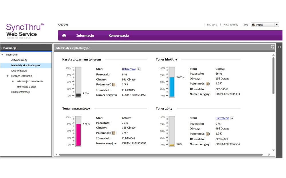286x178 pixels.
Task: Click model ID CLT-M404S
Action: [129, 138]
